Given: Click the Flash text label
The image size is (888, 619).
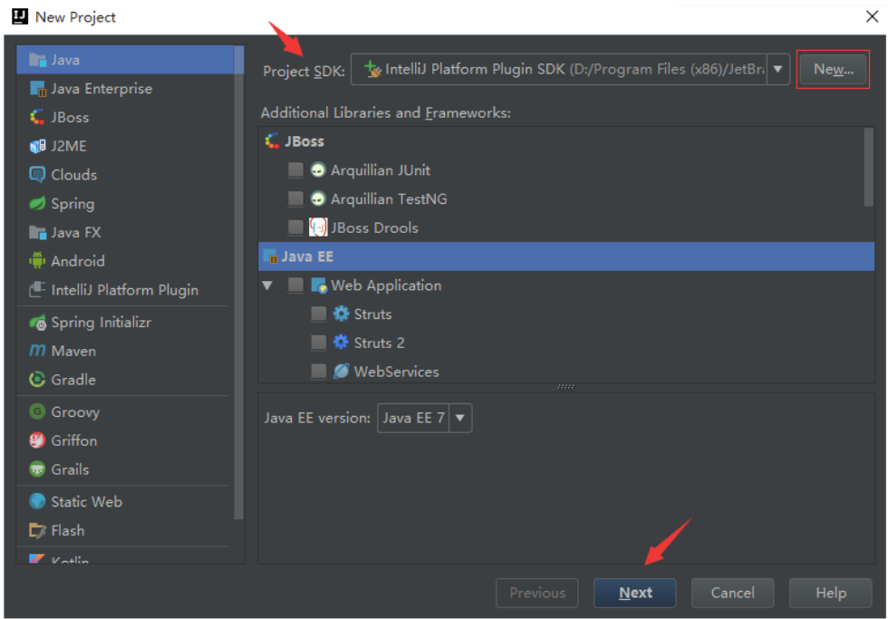Looking at the screenshot, I should click(67, 531).
